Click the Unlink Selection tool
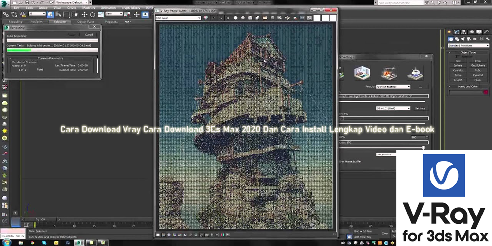492x246 pixels. [x=14, y=14]
